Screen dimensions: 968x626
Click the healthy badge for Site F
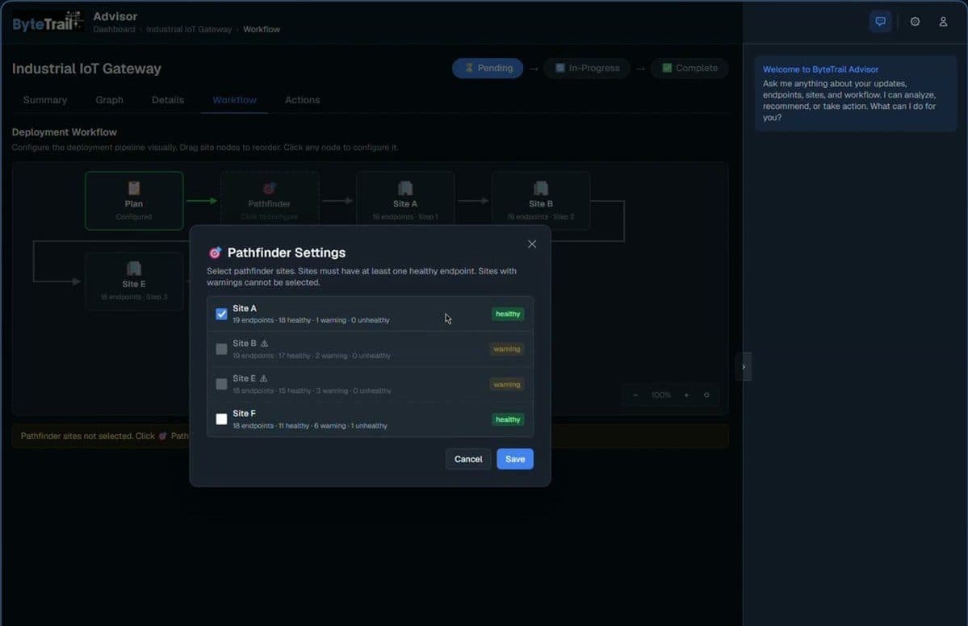coord(508,419)
